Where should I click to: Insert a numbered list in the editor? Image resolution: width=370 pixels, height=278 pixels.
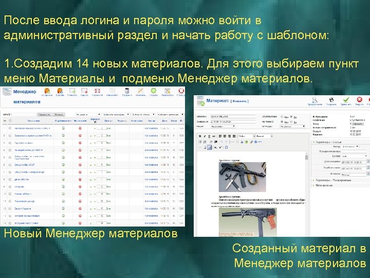[x=205, y=142]
